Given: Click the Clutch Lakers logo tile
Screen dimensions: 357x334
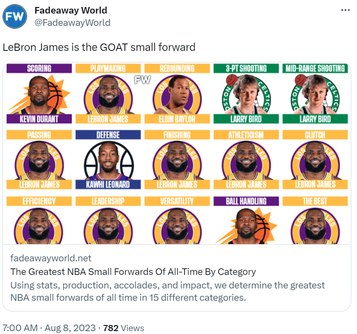Looking at the screenshot, I should tap(315, 160).
